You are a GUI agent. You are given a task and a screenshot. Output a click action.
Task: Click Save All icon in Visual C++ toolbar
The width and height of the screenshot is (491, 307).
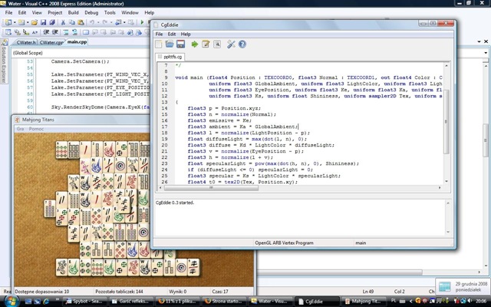[52, 22]
